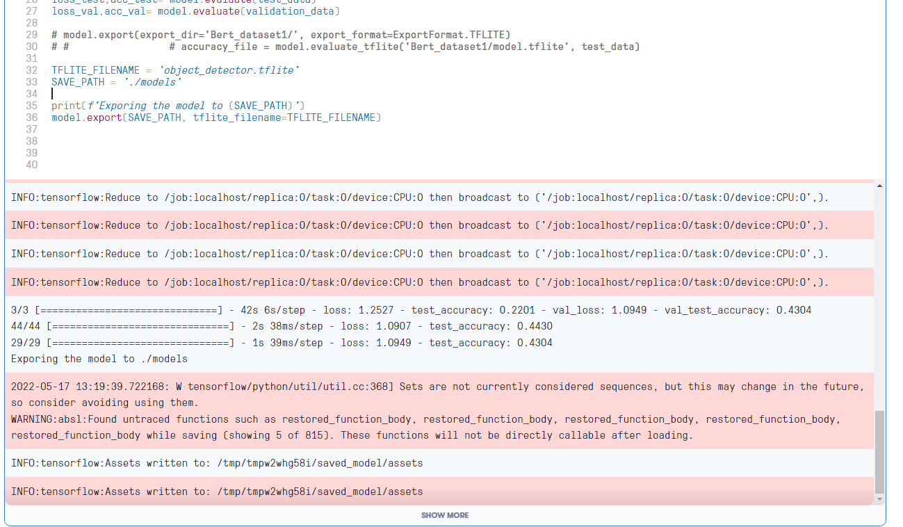
Task: Select the 'Exporing the model to ./models' output line
Action: click(97, 359)
